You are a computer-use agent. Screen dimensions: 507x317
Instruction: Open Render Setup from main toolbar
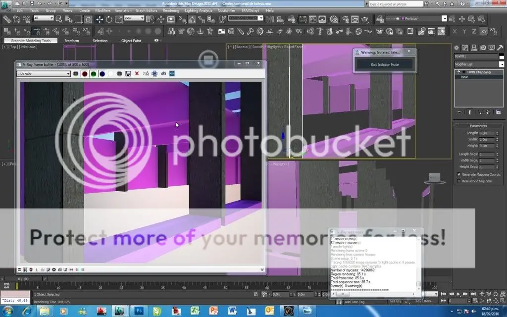[x=345, y=19]
